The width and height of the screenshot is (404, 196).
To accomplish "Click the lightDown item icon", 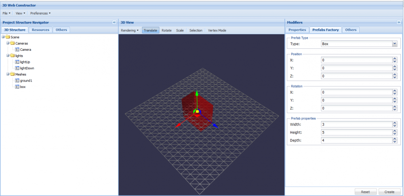I will click(17, 68).
